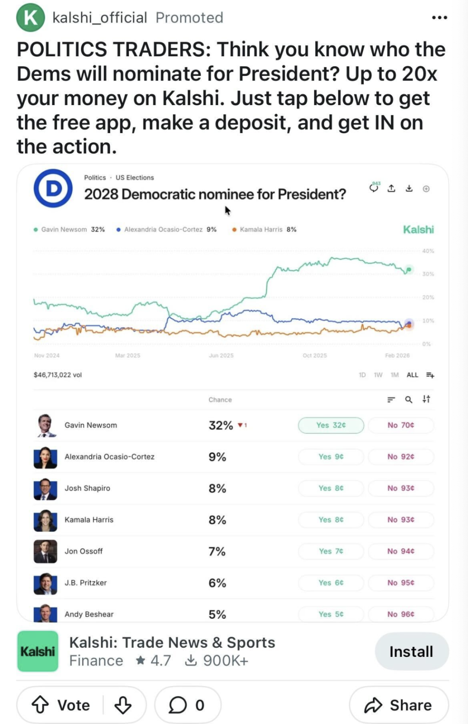Image resolution: width=468 pixels, height=724 pixels.
Task: Switch chart range to 1M
Action: coord(394,375)
